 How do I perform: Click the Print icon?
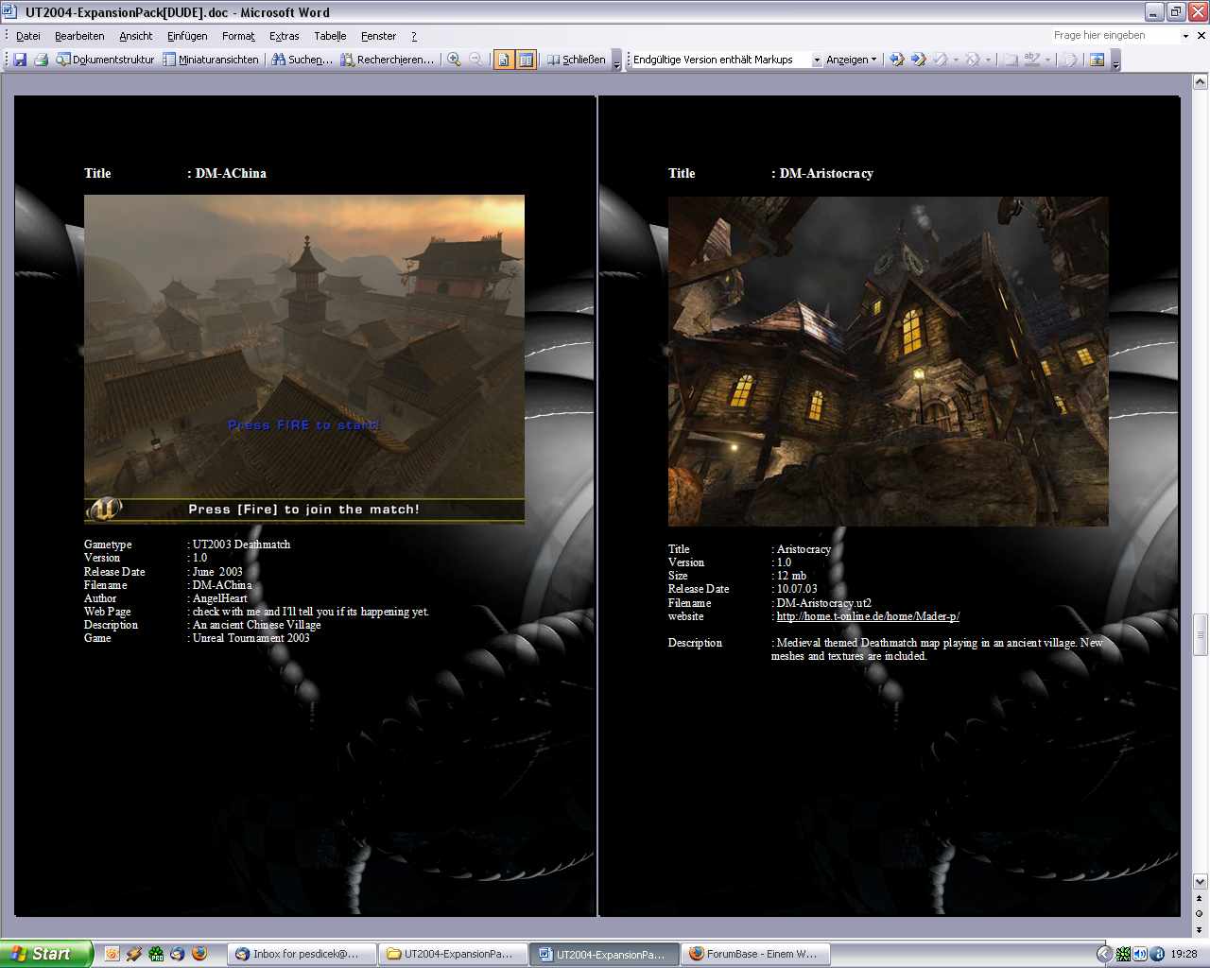click(41, 60)
